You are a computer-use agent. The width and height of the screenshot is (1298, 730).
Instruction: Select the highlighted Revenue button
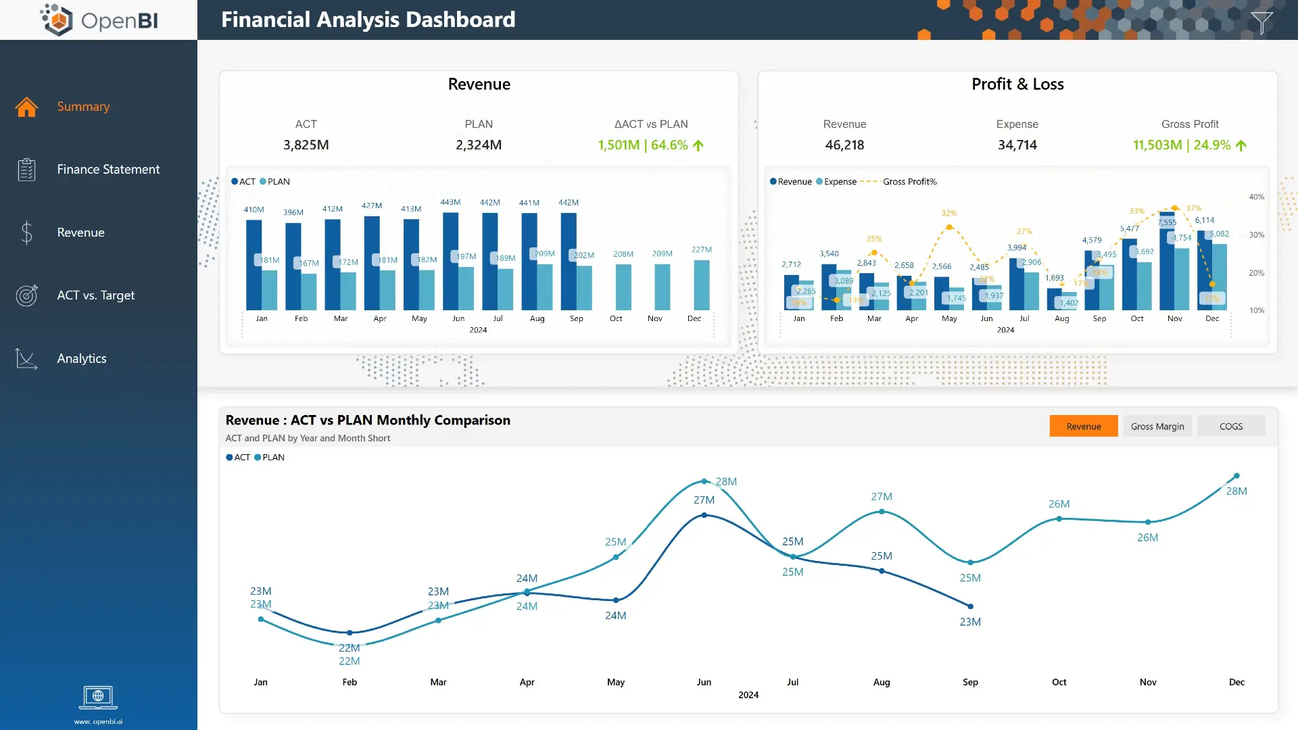point(1083,426)
